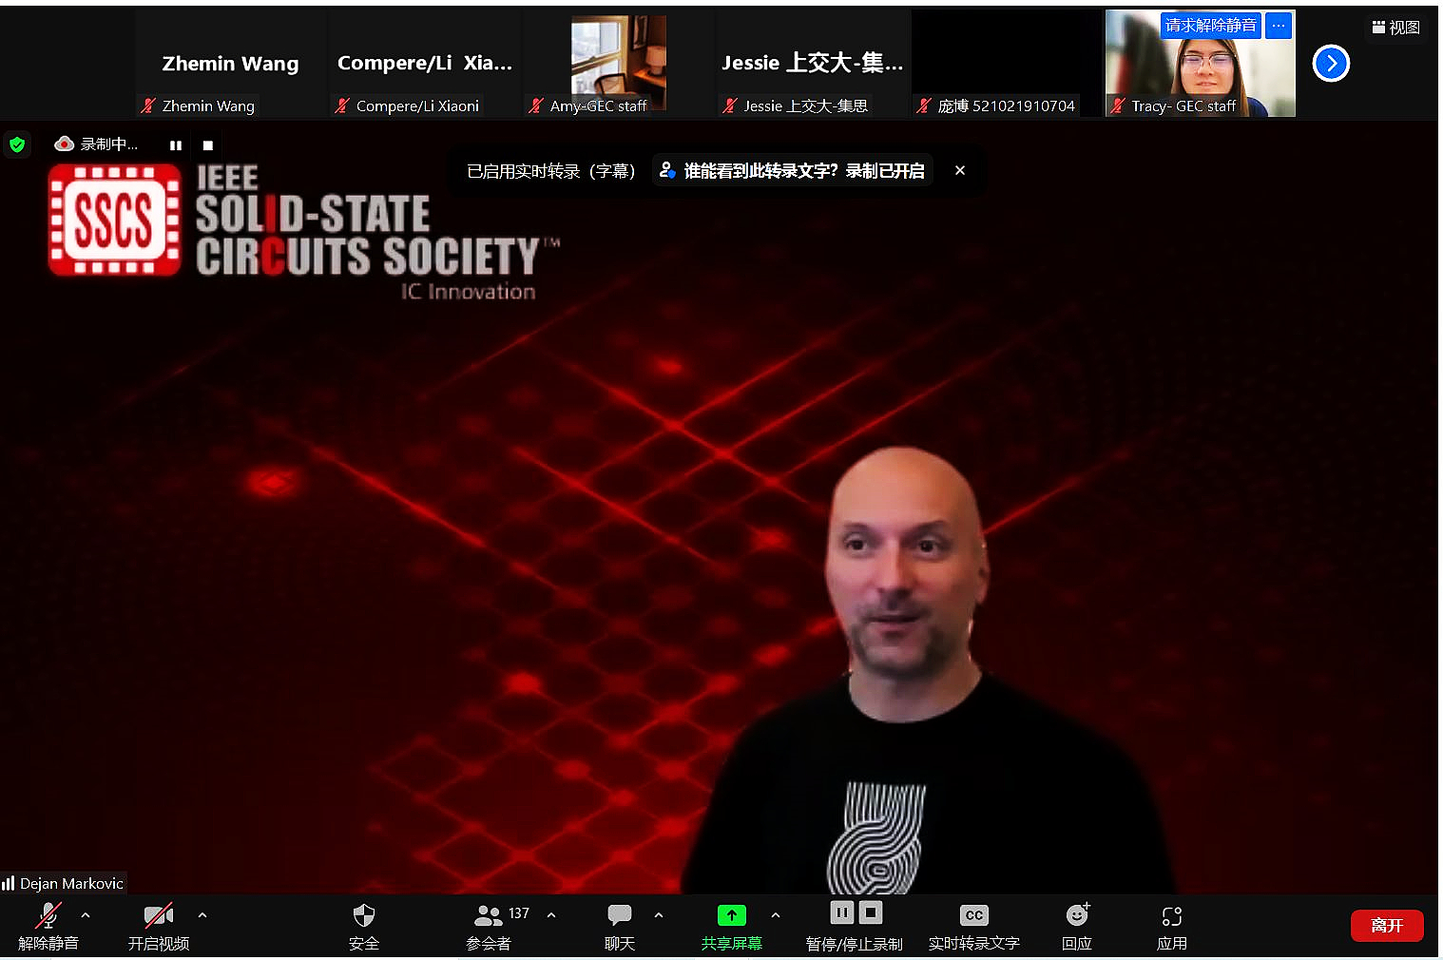Expand video options arrow beside camera
Image resolution: width=1443 pixels, height=960 pixels.
click(x=202, y=915)
